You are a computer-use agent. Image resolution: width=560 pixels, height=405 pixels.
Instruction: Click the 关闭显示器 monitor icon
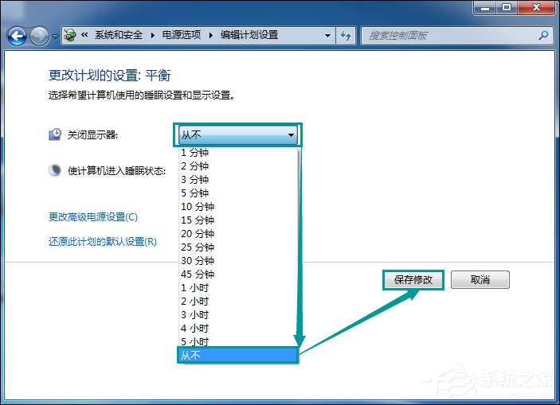click(x=55, y=134)
